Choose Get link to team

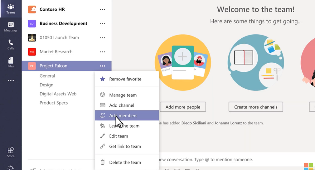click(x=127, y=146)
